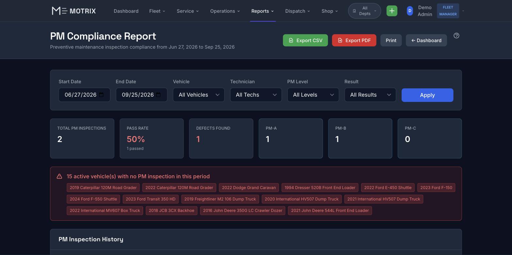This screenshot has height=255, width=512.
Task: Open the Dispatch menu
Action: click(x=297, y=11)
